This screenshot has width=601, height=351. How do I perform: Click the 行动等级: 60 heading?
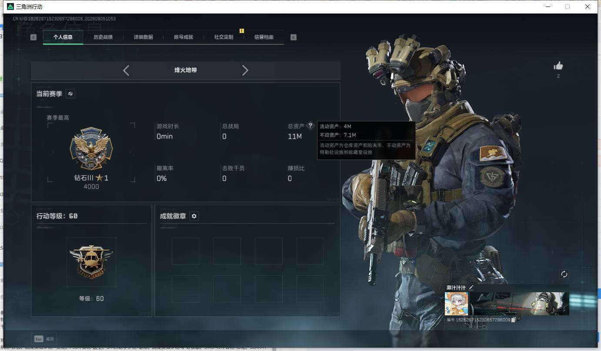(x=57, y=216)
